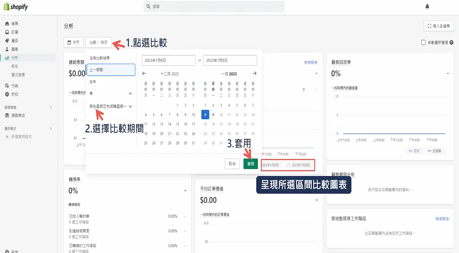Image resolution: width=459 pixels, height=253 pixels.
Task: Click the 顧客 customer person icon
Action: click(7, 49)
